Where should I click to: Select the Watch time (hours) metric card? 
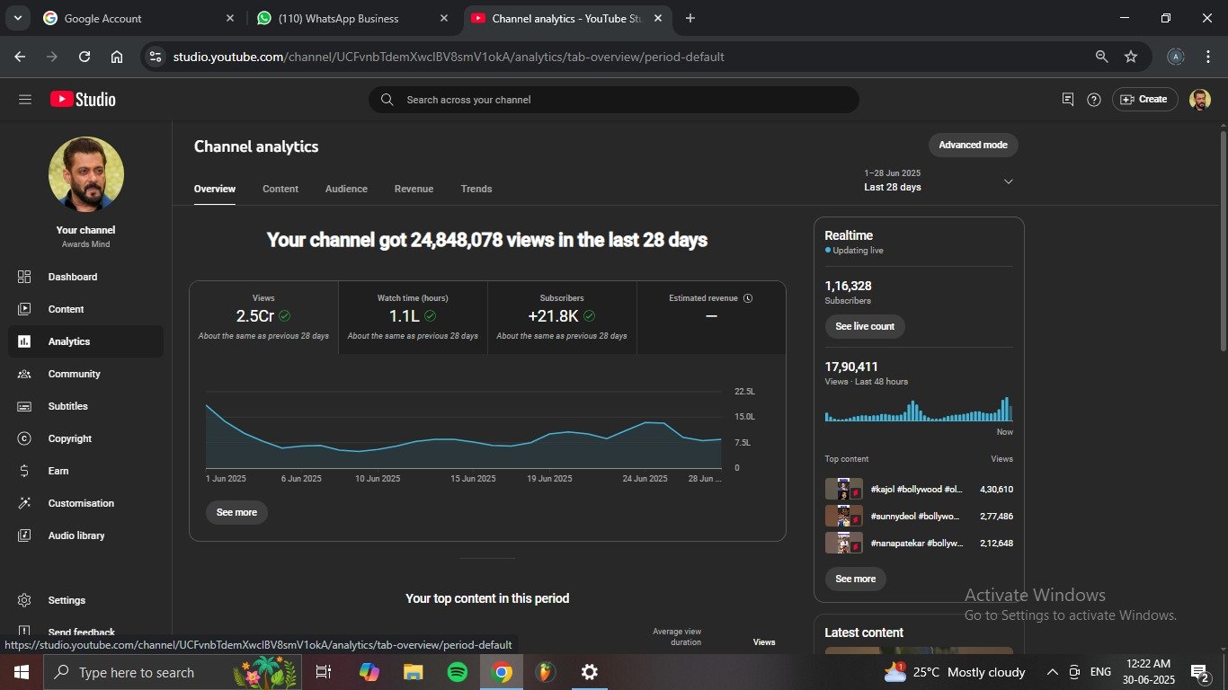click(x=413, y=318)
